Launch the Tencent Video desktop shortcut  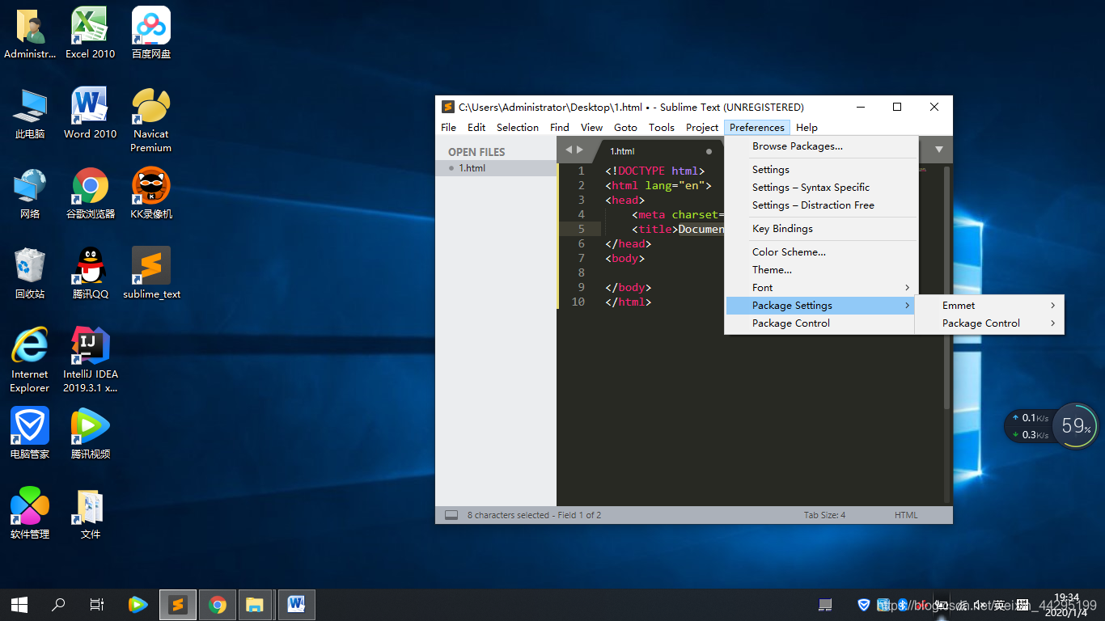pos(90,433)
